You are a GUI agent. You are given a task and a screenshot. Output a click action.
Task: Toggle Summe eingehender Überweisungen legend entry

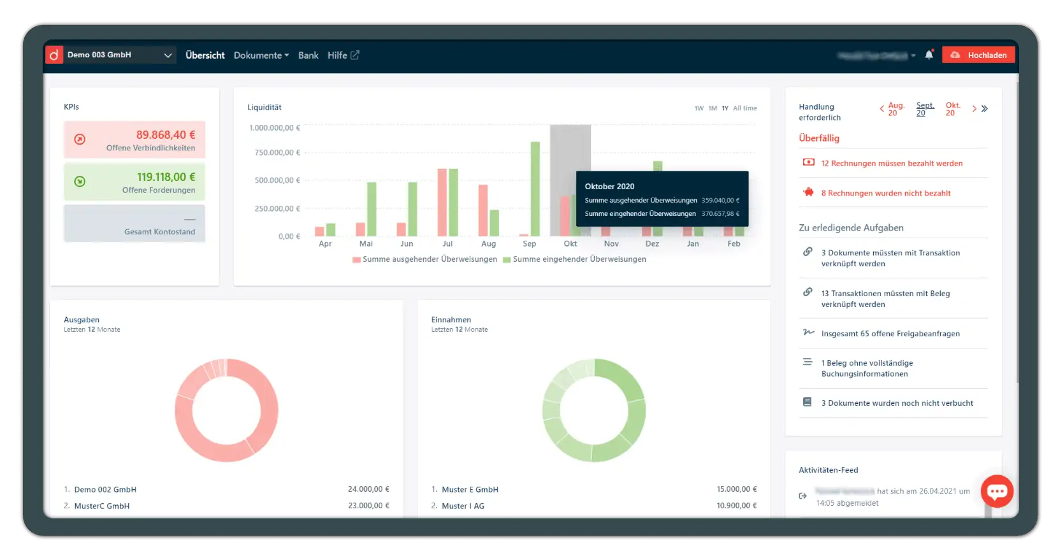[575, 259]
